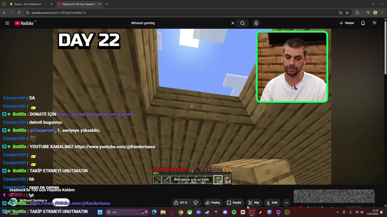
Task: Open the clock showing 12:22
Action: pyautogui.click(x=372, y=212)
